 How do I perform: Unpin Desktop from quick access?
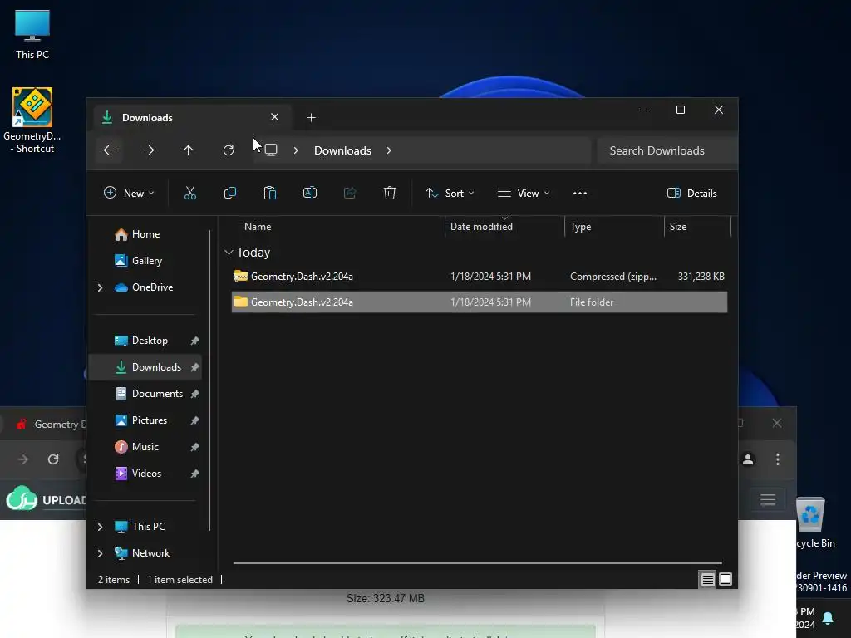coord(194,341)
